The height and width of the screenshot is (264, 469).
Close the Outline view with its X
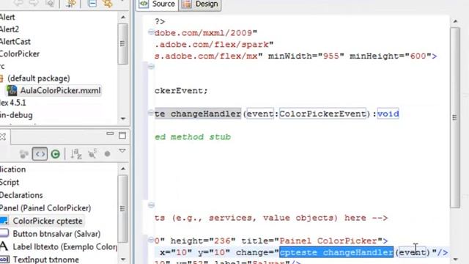pyautogui.click(x=3, y=137)
